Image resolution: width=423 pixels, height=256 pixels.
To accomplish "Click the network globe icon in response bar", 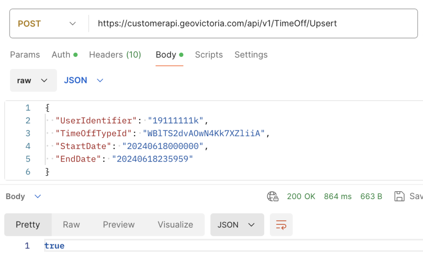I will coord(273,196).
